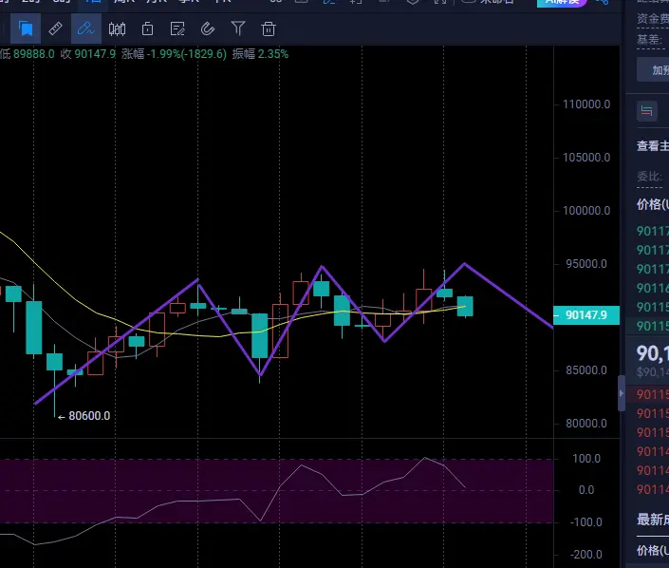The image size is (669, 568).
Task: Click the blue bookmark icon in toolbar
Action: pyautogui.click(x=26, y=28)
